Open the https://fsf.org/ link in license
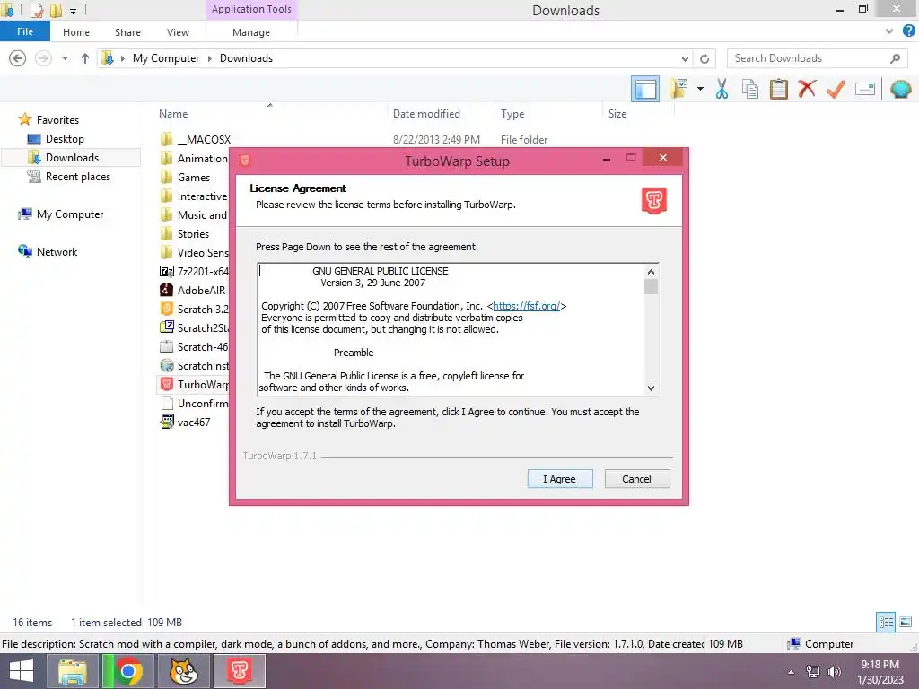 [526, 306]
